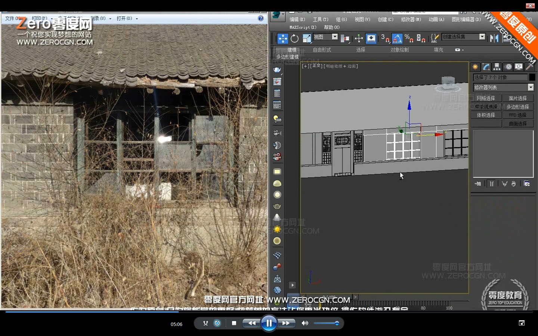Image resolution: width=538 pixels, height=336 pixels.
Task: Open the Create command panel tab
Action: (475, 67)
